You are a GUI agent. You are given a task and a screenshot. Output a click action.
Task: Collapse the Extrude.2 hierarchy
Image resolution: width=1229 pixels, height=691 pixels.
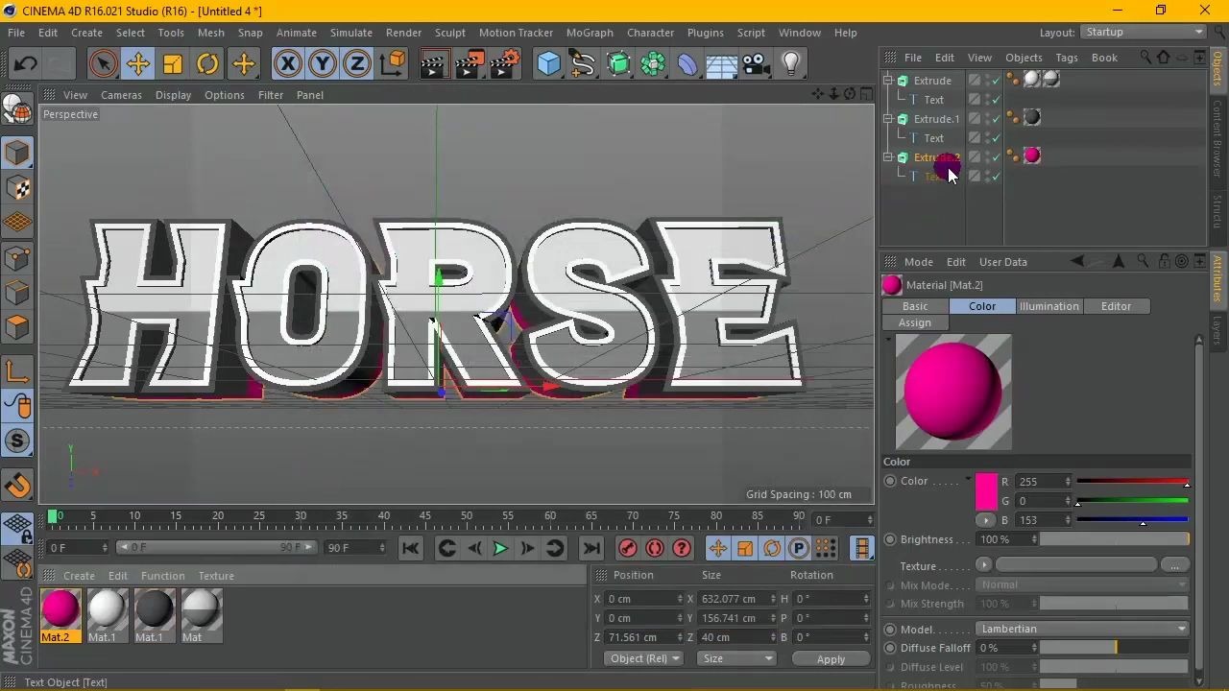(x=888, y=156)
